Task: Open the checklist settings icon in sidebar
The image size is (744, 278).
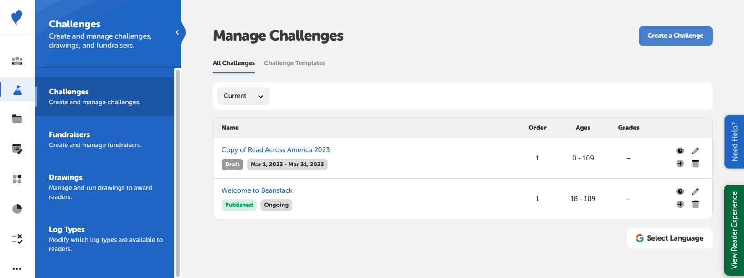Action: (17, 239)
